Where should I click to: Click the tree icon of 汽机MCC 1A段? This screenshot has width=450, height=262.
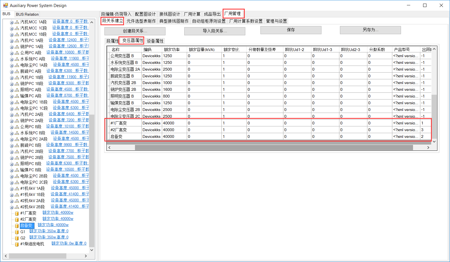(17, 22)
